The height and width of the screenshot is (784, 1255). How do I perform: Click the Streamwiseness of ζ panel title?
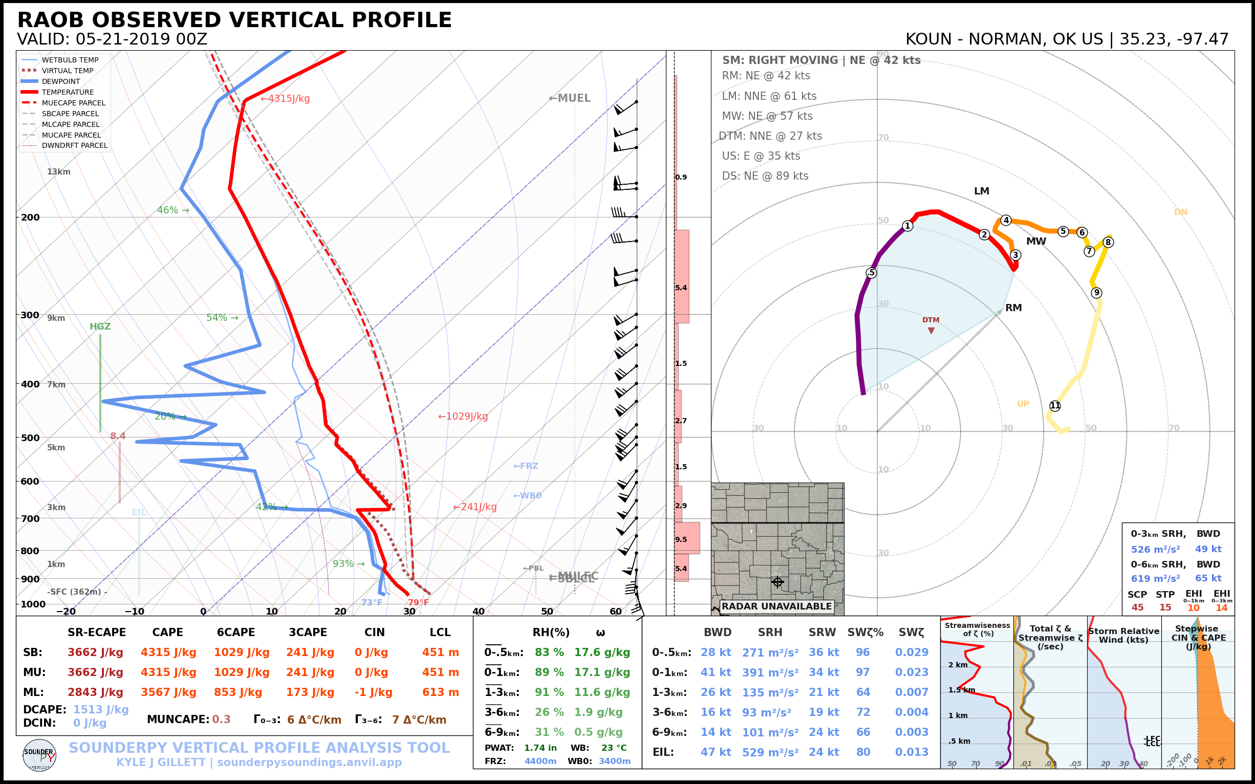coord(977,629)
